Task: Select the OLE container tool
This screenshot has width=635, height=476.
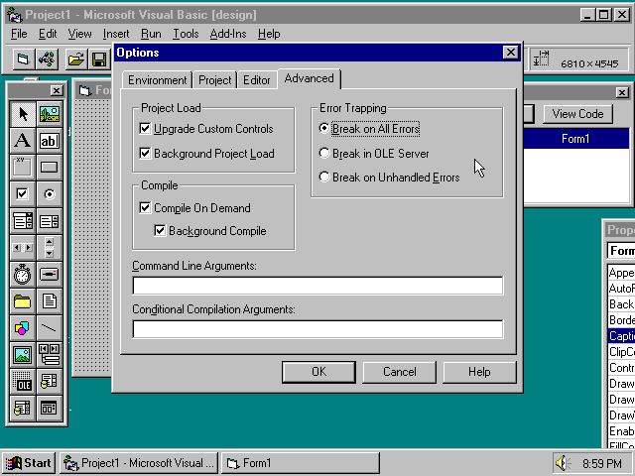Action: [22, 382]
